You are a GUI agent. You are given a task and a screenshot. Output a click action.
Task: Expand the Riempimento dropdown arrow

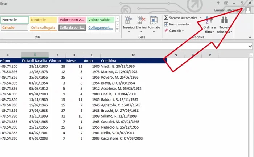pos(190,24)
